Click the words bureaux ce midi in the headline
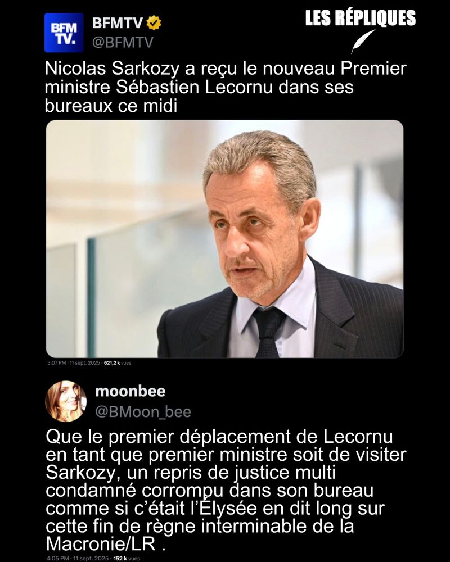Screen dimensions: 450x562 click(x=111, y=106)
